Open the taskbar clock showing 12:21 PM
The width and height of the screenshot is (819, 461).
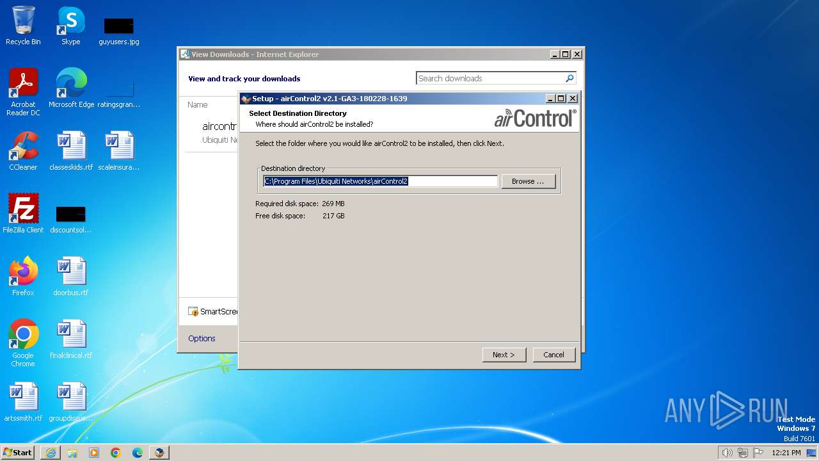click(x=786, y=453)
